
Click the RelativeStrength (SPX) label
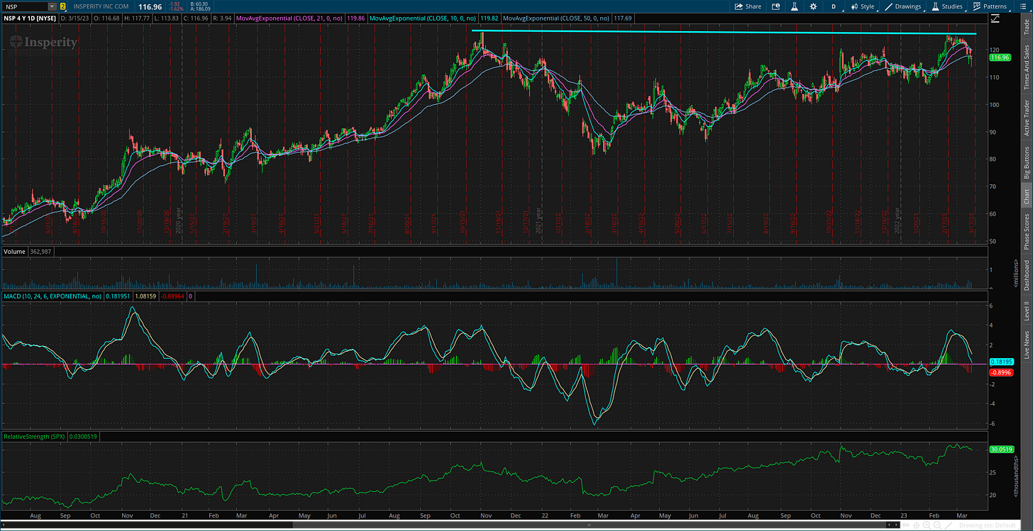33,437
